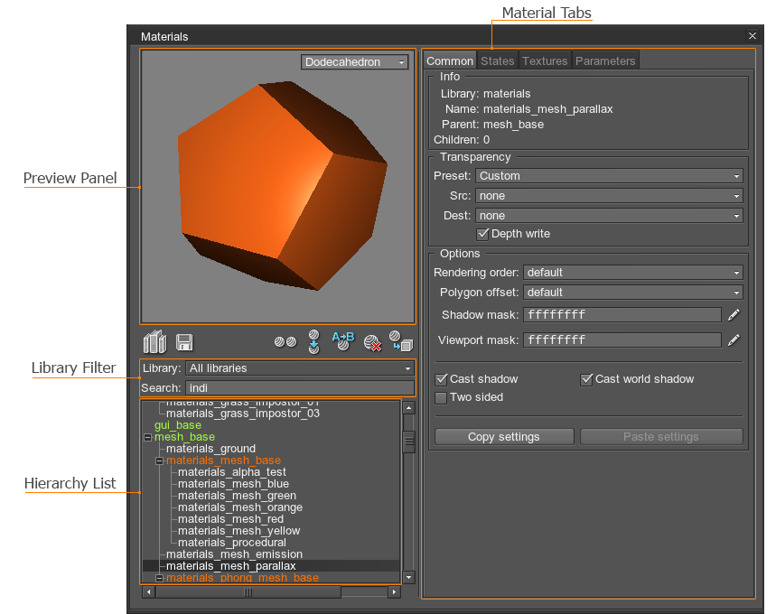Open the Library filter dropdown
The image size is (776, 614).
(x=300, y=368)
